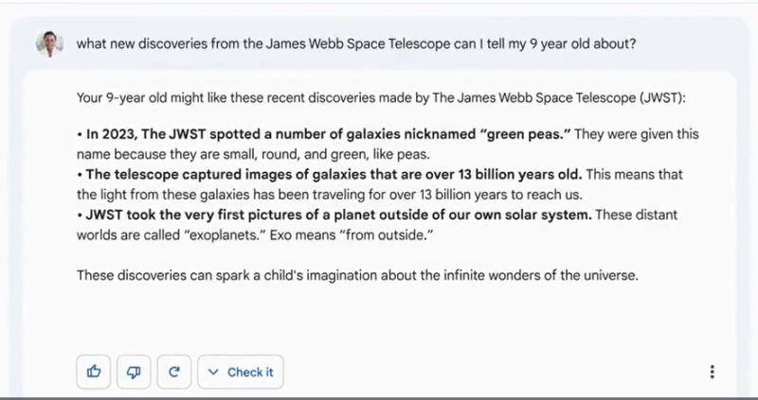
Task: Click the "These distant" text after solar system
Action: tap(636, 215)
